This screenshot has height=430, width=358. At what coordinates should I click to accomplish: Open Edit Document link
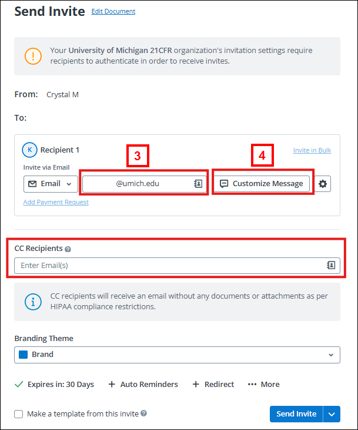[x=113, y=11]
